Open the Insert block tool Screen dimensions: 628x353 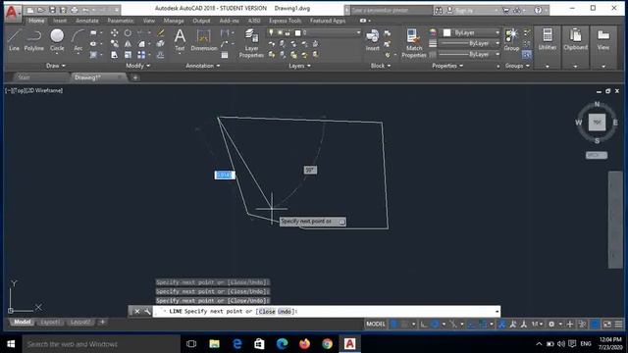[372, 40]
